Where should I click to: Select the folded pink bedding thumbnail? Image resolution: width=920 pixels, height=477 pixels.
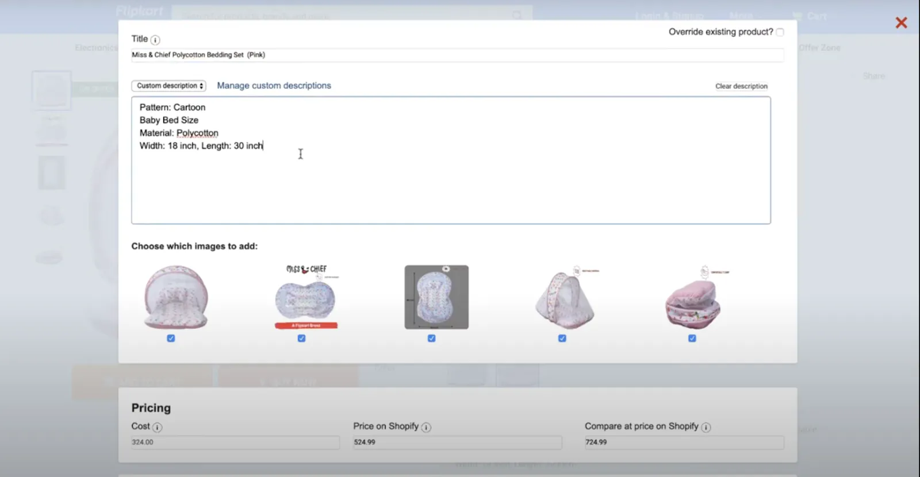696,297
